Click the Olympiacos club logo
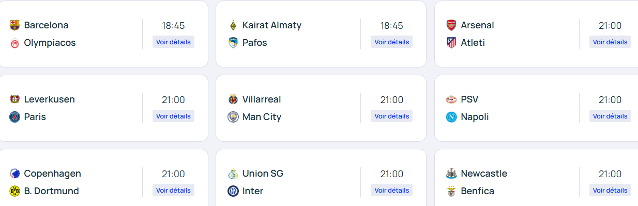The image size is (638, 206). pos(14,43)
